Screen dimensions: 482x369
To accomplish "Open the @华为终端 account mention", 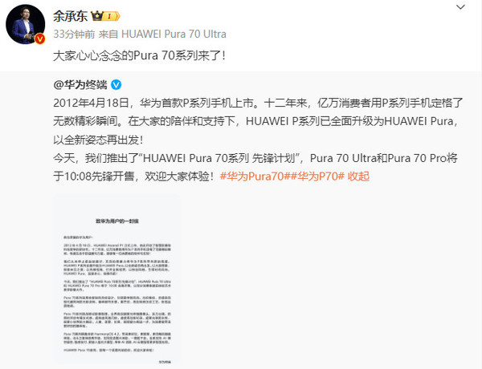I will point(80,84).
